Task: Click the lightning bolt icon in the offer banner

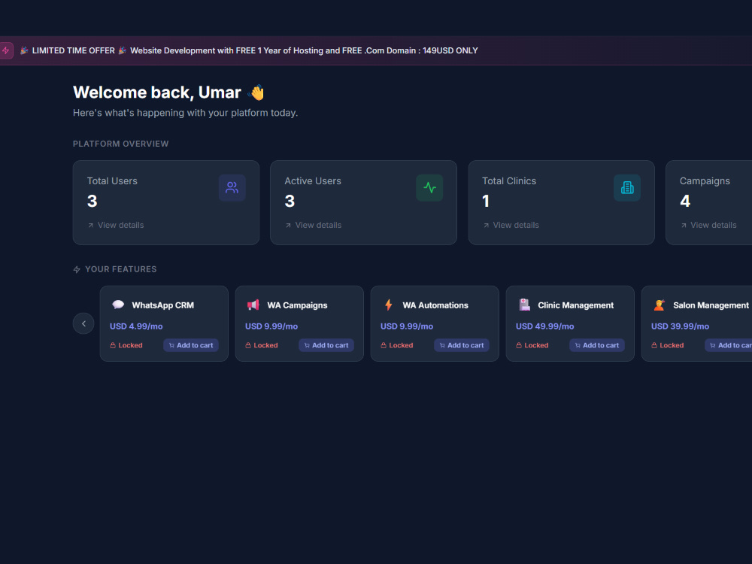Action: click(6, 50)
